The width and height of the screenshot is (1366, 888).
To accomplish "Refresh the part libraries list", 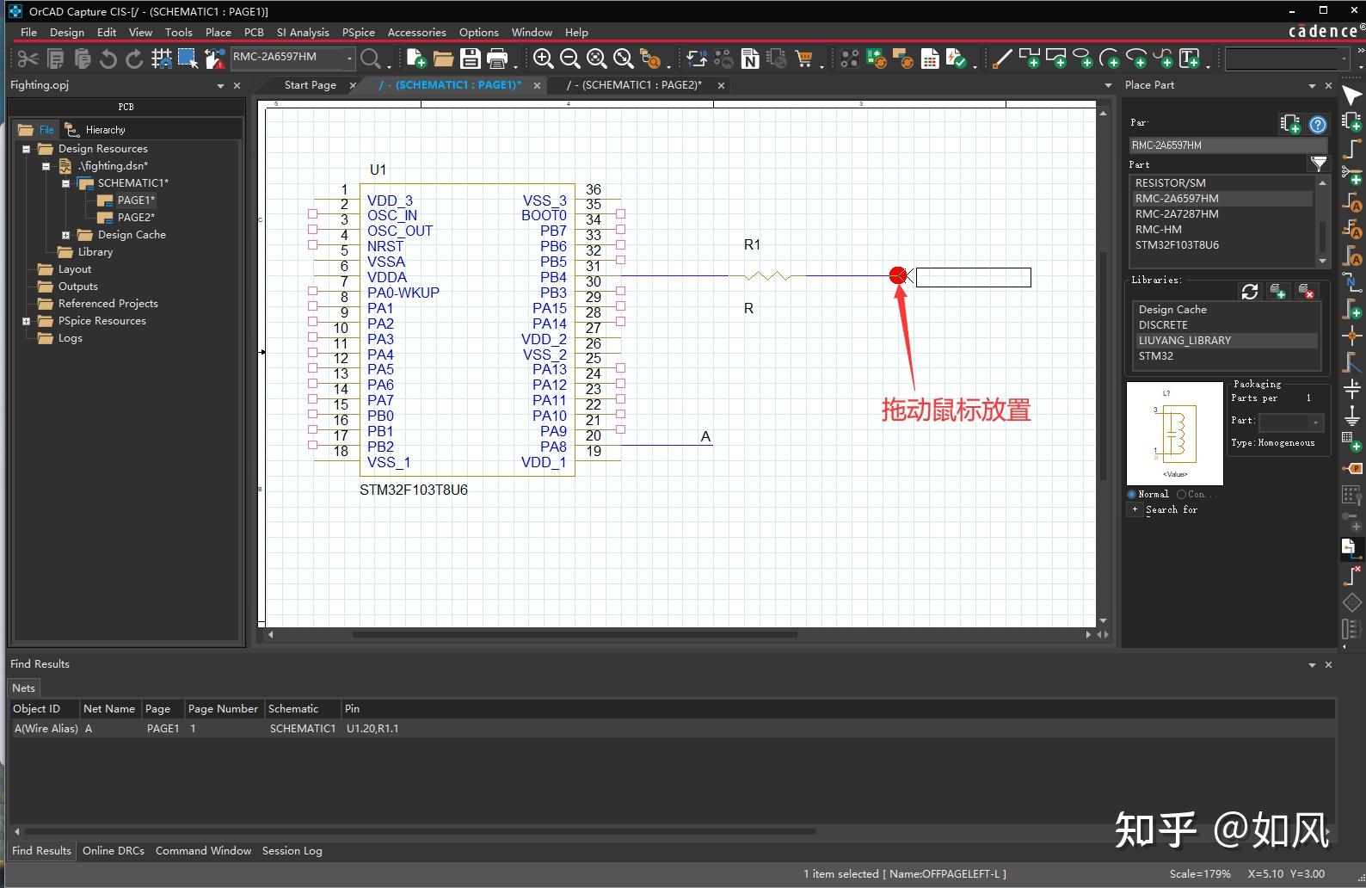I will pyautogui.click(x=1250, y=292).
